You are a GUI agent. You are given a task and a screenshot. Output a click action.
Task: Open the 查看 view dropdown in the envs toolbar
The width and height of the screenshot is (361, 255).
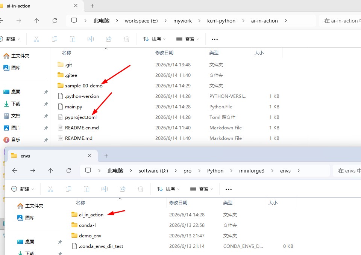(x=202, y=189)
